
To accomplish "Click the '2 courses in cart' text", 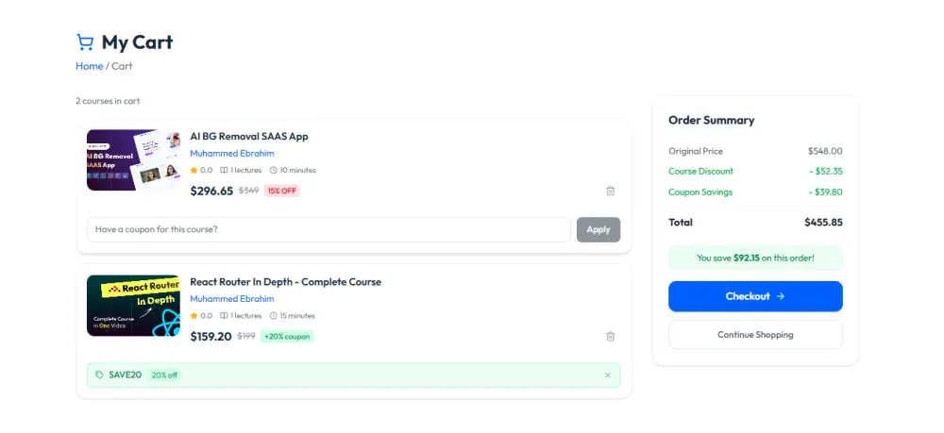I will click(x=108, y=101).
